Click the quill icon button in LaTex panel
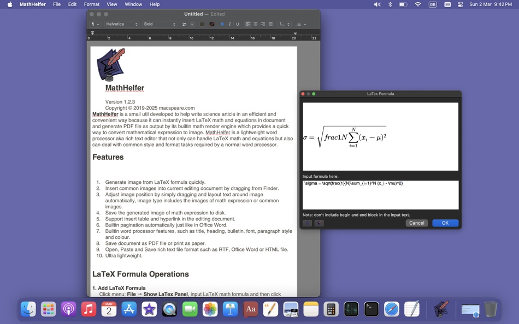The image size is (519, 324). 319,223
